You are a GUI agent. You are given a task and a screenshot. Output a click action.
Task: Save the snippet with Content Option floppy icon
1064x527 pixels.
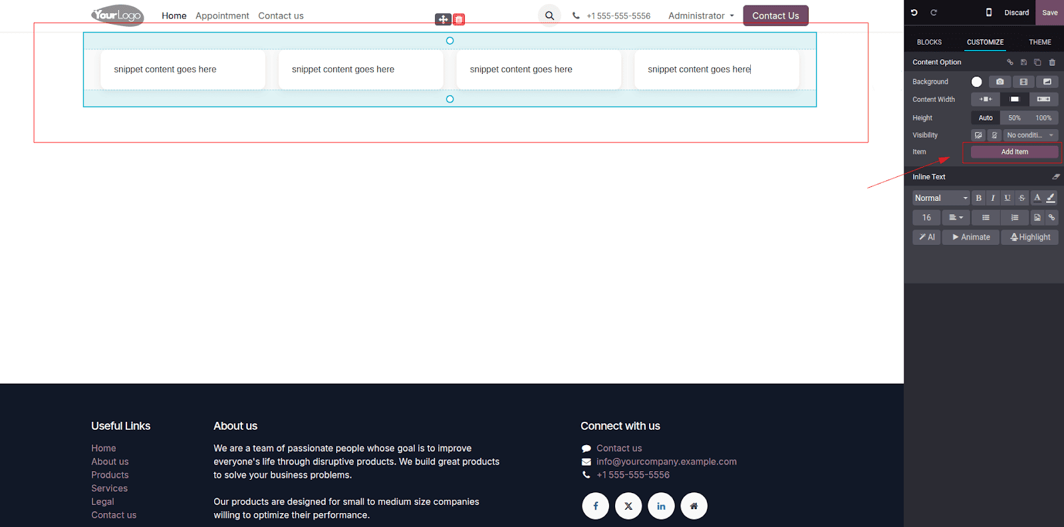(x=1023, y=62)
